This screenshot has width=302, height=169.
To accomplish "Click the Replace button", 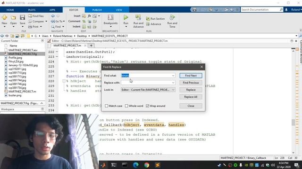I will click(191, 90).
